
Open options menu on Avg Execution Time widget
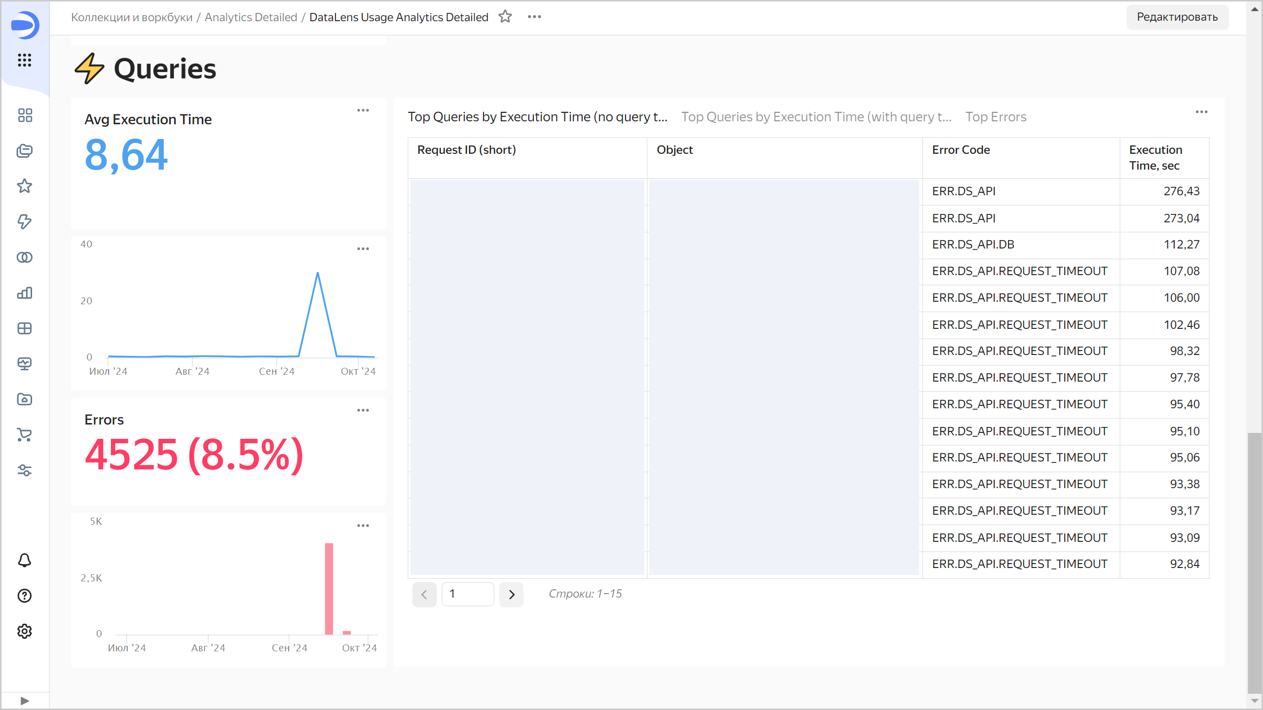click(x=363, y=110)
